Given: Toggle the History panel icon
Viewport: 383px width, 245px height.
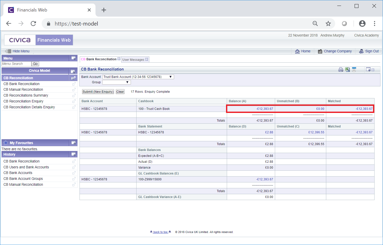Looking at the screenshot, I should point(73,154).
